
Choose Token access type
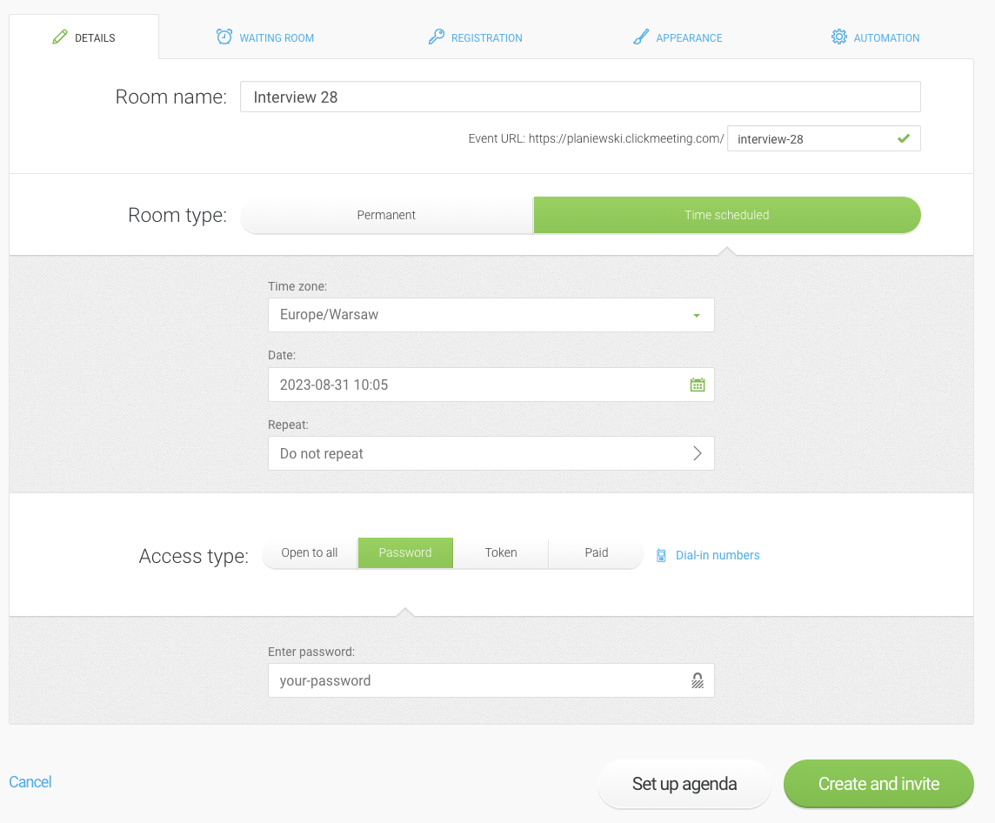tap(501, 552)
